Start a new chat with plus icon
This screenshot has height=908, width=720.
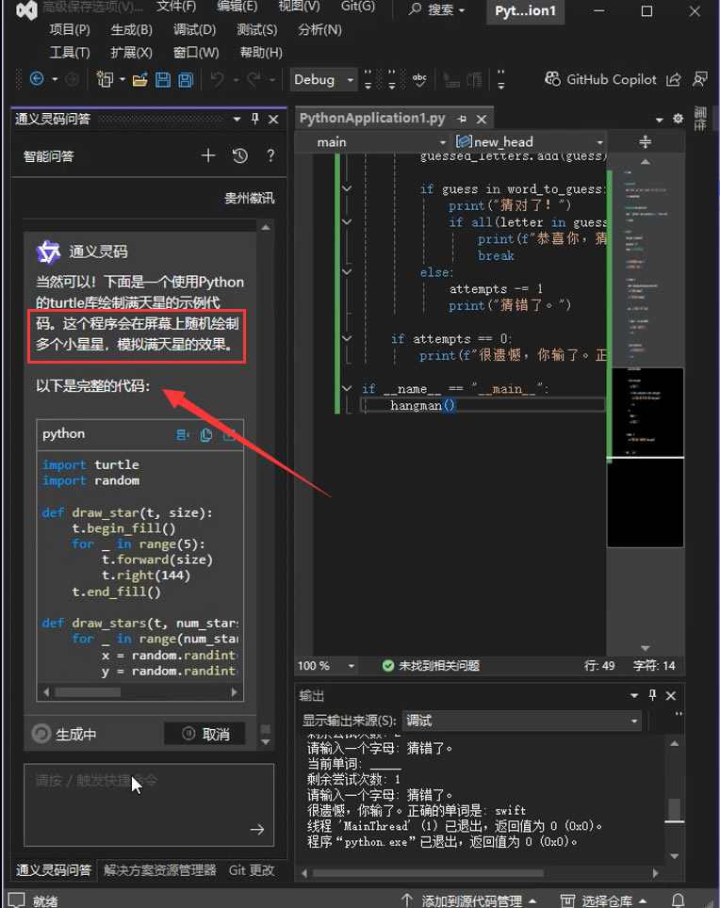pyautogui.click(x=208, y=155)
